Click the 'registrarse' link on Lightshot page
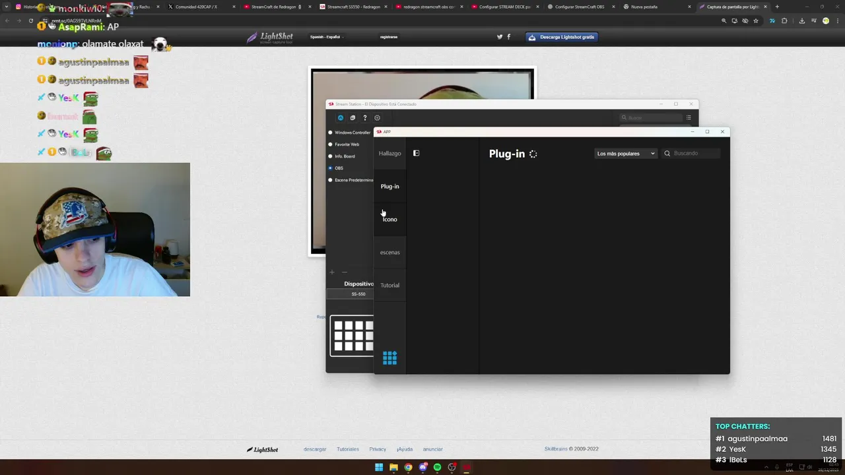The image size is (845, 475). (389, 37)
